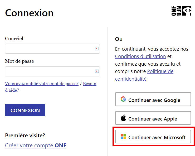Open the "Besoin d'aide?" link
The image size is (195, 156).
90,84
